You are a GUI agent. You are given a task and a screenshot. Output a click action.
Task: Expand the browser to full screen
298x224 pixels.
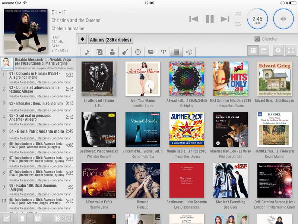[x=291, y=50]
